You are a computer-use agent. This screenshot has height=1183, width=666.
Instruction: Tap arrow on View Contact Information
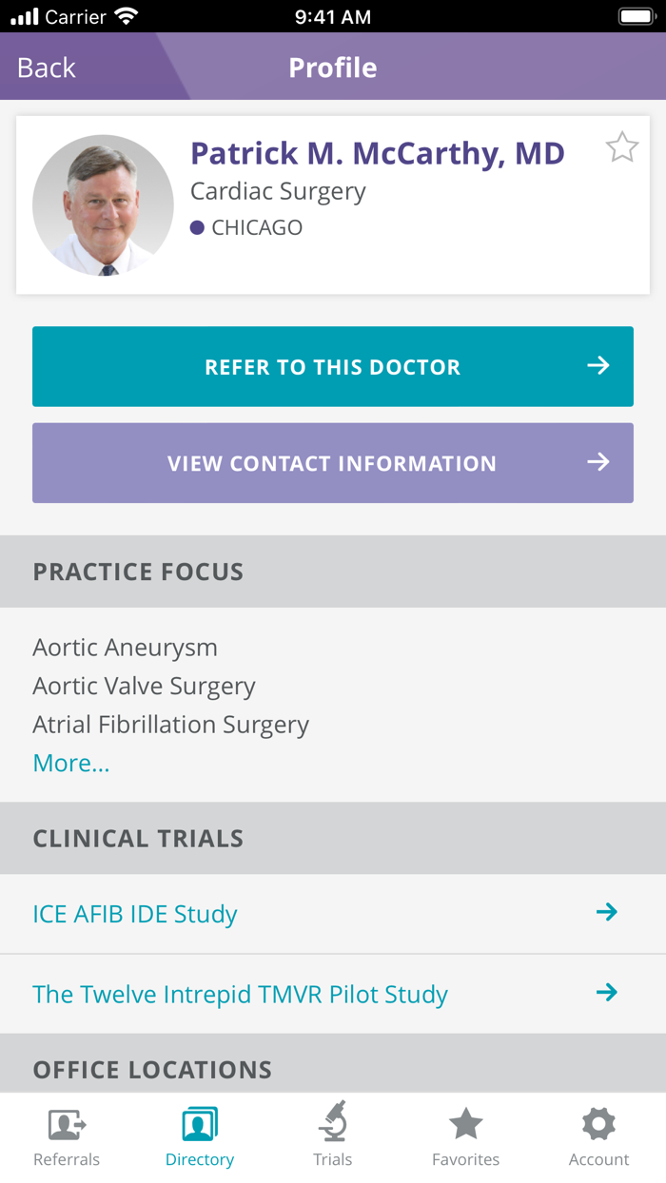click(597, 462)
